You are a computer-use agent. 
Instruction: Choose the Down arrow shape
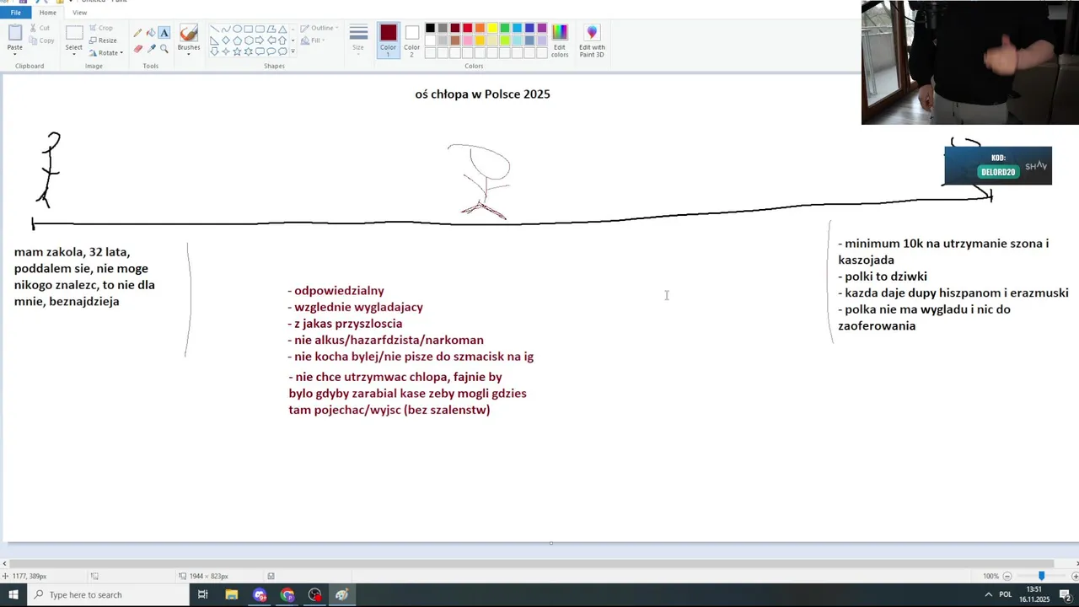click(215, 51)
